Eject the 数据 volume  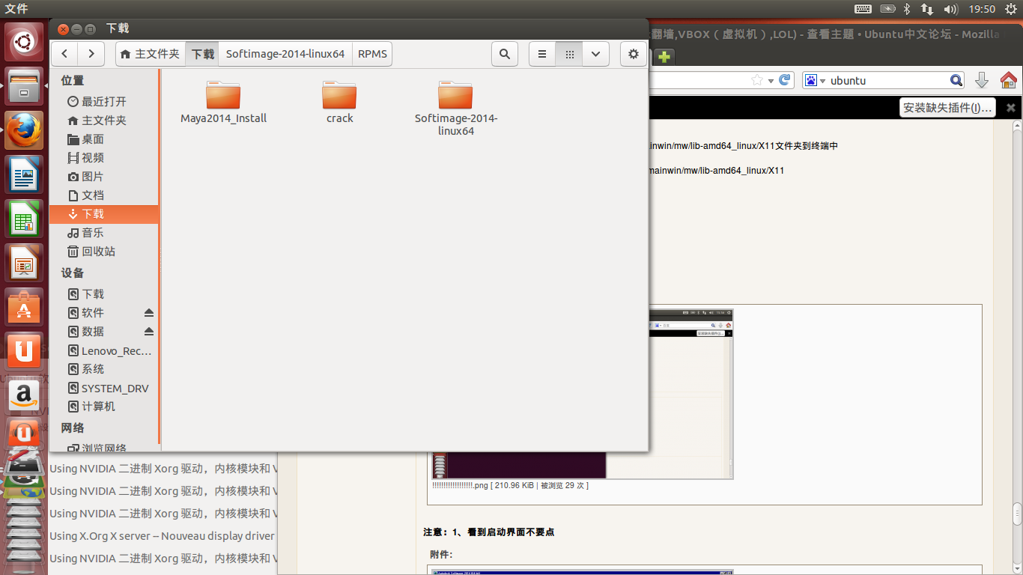point(148,331)
